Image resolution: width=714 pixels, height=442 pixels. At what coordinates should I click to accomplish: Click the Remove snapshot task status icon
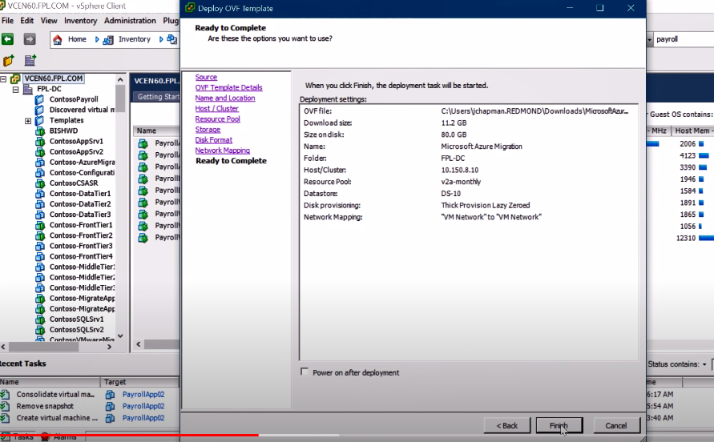tap(5, 407)
